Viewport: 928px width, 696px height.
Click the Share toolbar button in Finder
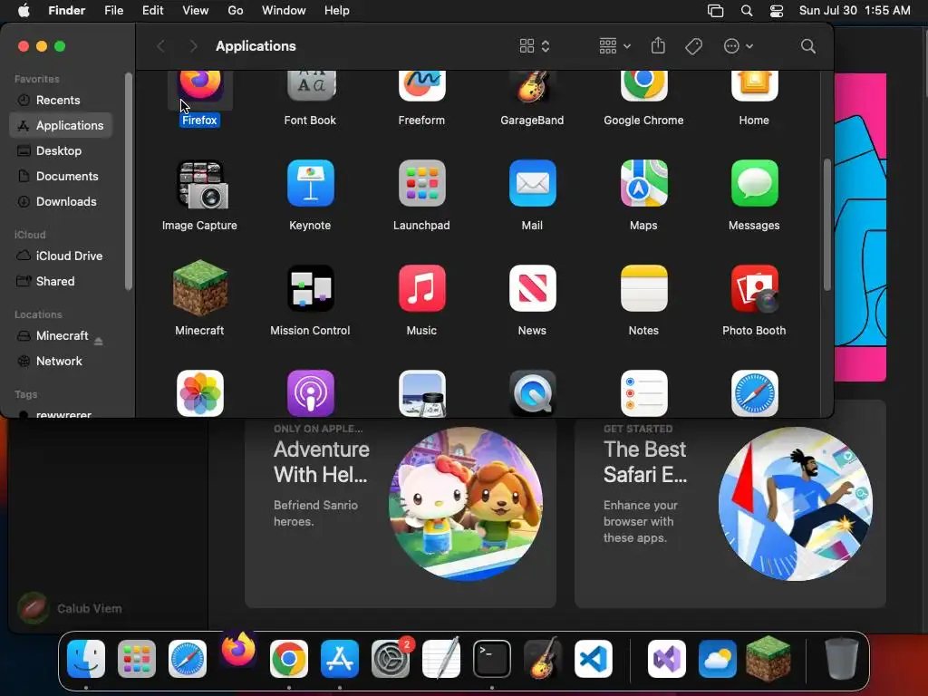[658, 46]
